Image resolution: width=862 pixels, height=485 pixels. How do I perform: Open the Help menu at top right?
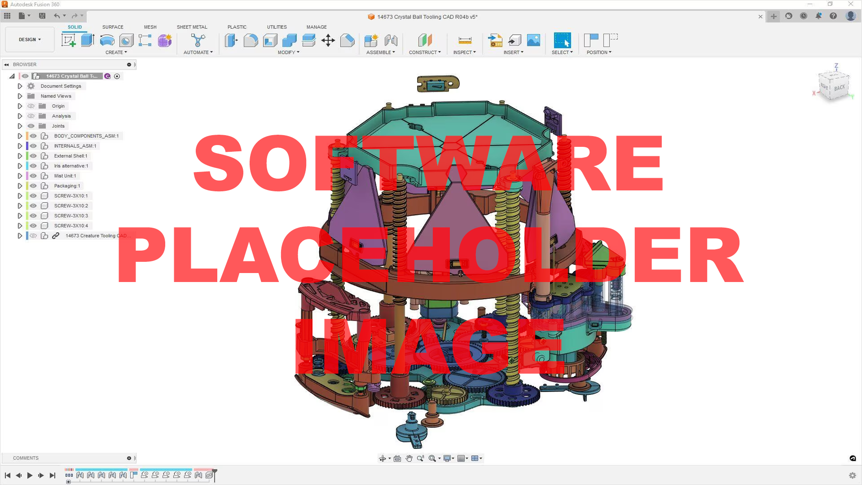click(834, 16)
